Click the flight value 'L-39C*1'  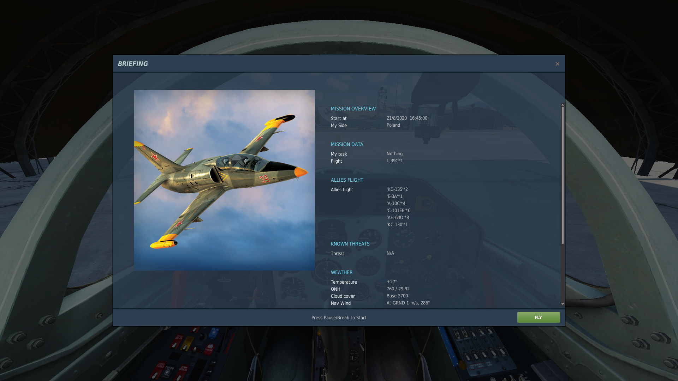pyautogui.click(x=395, y=161)
